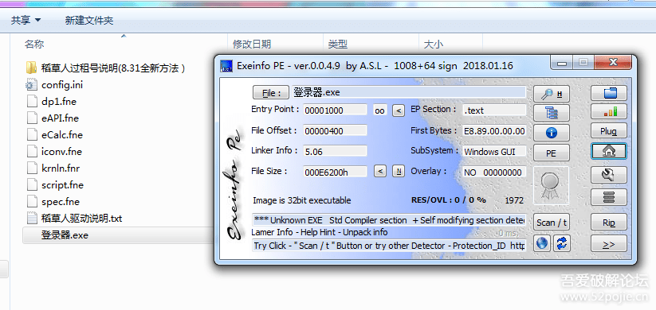Click the blue refresh arrows icon

[562, 243]
